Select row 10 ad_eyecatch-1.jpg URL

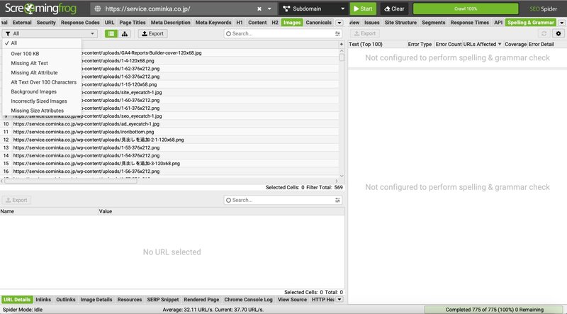[x=86, y=124]
